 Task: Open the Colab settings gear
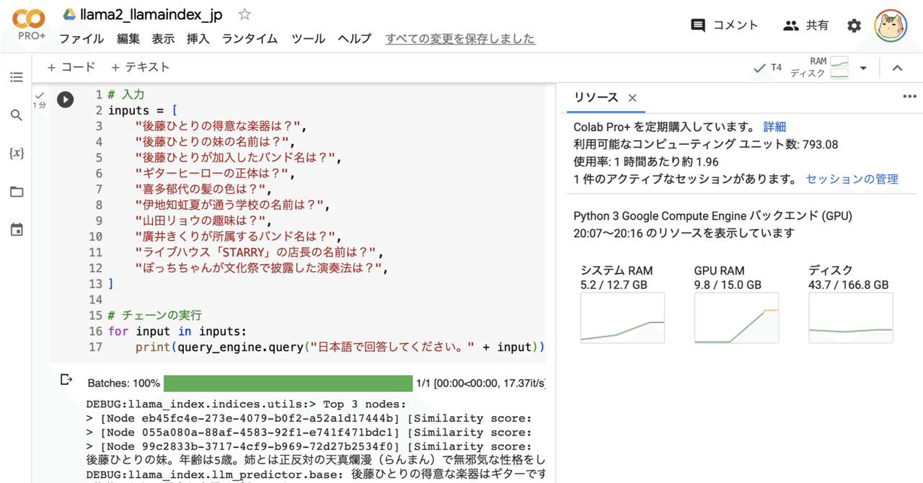854,25
